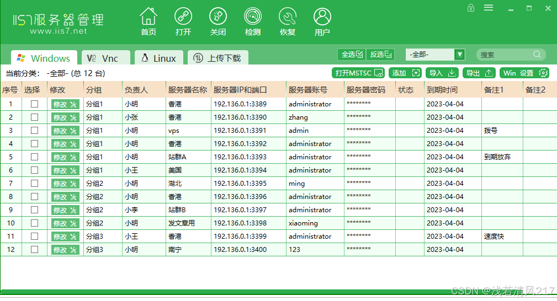Edit row 3 vps with 修改
557x301 pixels.
click(65, 131)
